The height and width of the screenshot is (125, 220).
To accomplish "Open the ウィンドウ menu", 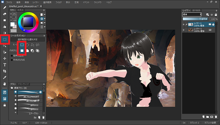I will (x=98, y=2).
